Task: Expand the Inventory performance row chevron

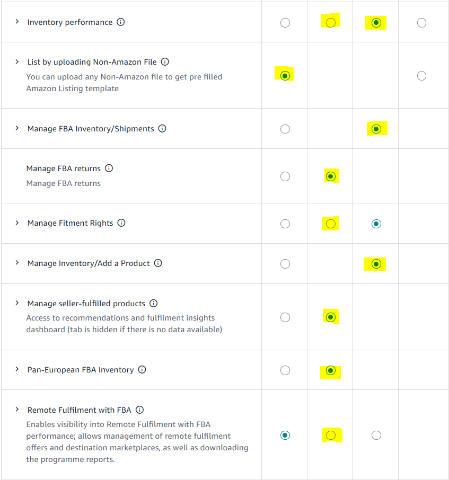Action: tap(17, 22)
